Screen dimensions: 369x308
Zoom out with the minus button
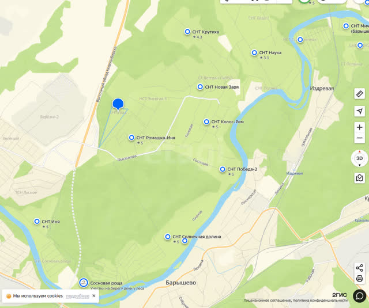(x=360, y=138)
